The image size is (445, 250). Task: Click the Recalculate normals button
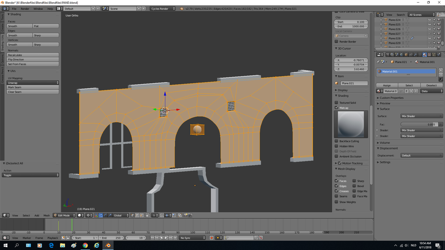[x=33, y=55]
